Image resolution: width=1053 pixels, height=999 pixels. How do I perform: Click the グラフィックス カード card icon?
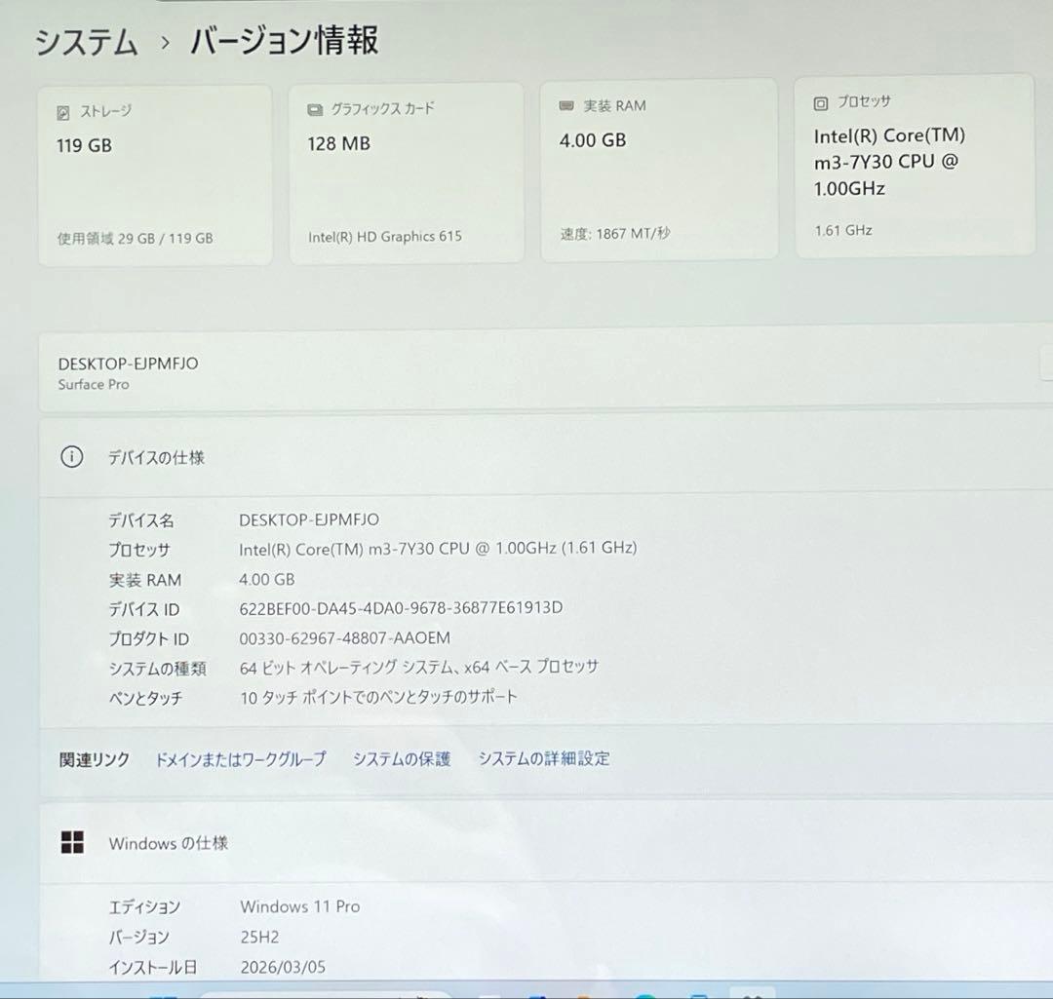[x=315, y=109]
